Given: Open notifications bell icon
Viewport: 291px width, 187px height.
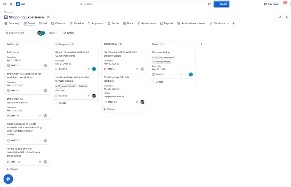Looking at the screenshot, I should pos(284,4).
